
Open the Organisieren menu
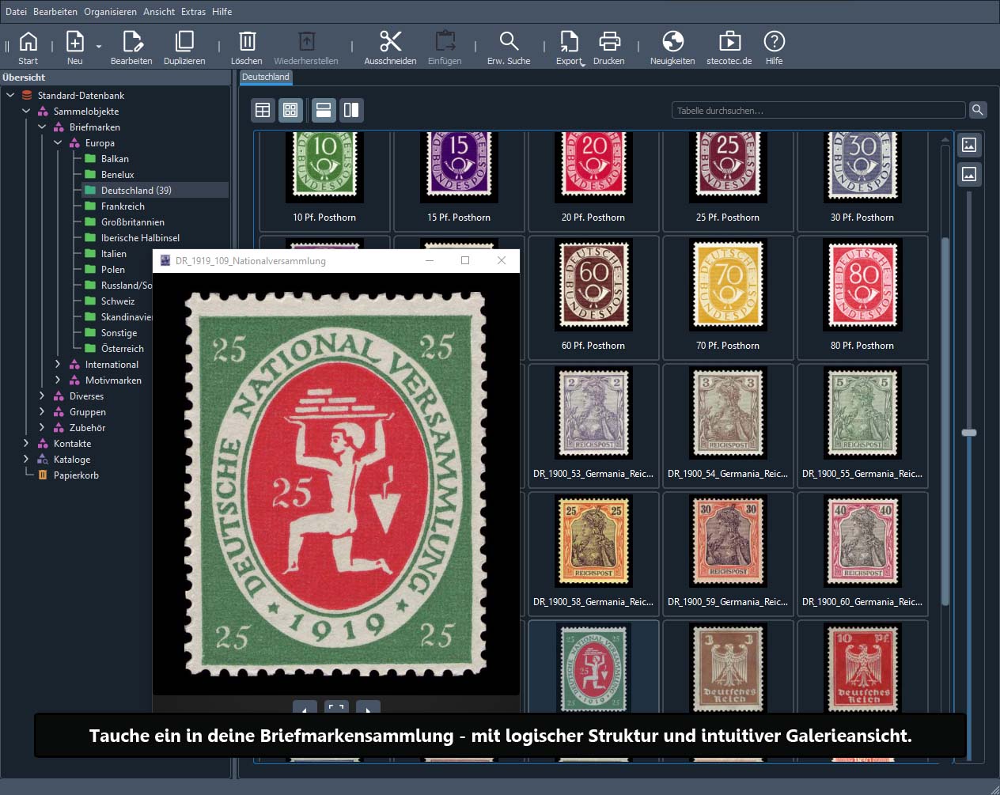coord(110,12)
